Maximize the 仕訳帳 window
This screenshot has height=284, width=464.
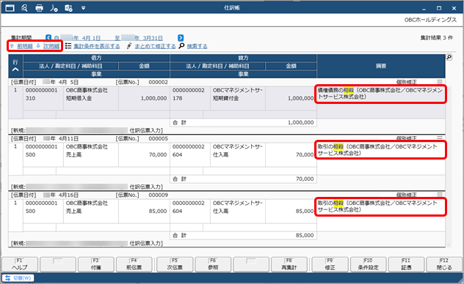[x=439, y=8]
